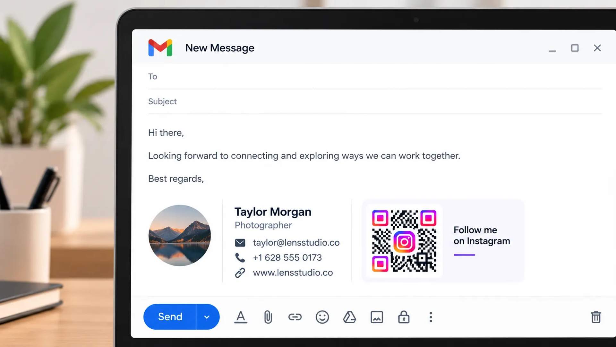The image size is (616, 347).
Task: Open taylor@lensstudio.co email link
Action: pos(296,243)
